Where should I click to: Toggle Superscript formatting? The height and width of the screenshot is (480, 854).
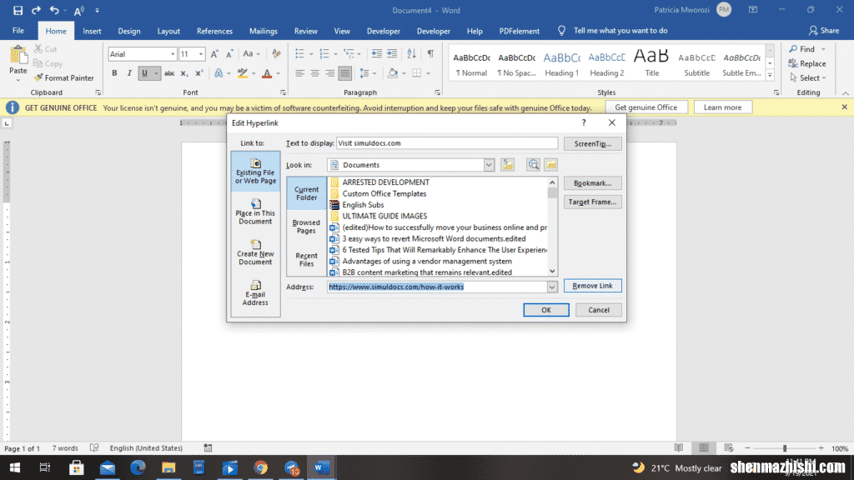pos(198,73)
